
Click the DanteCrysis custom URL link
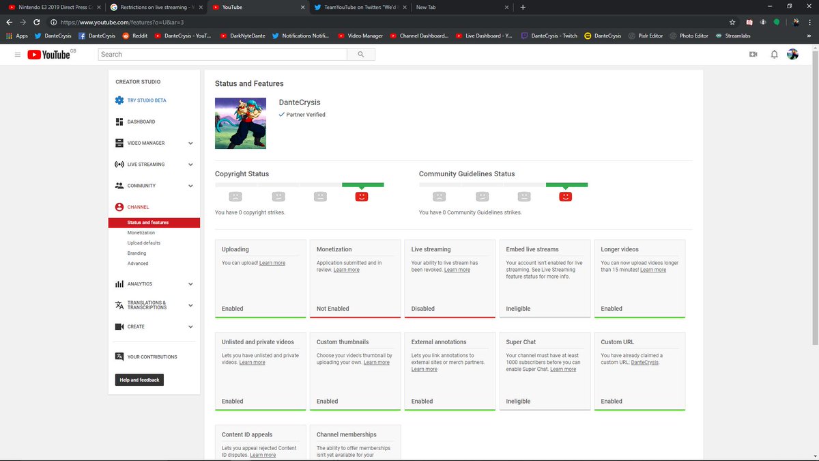coord(645,363)
